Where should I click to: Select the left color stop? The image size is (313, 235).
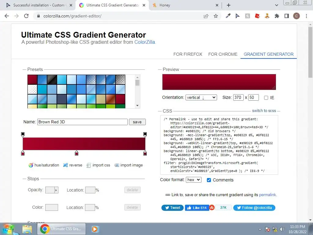pyautogui.click(x=23, y=153)
